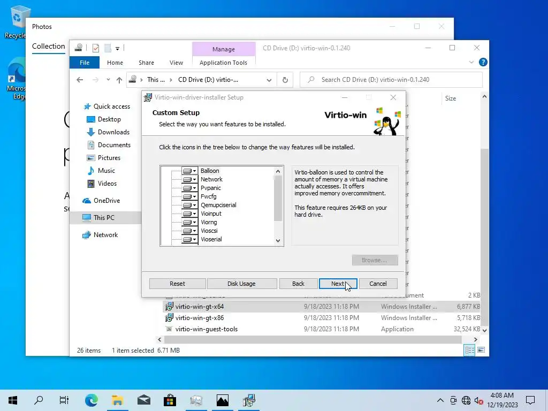
Task: Open the Share ribbon tab
Action: pos(146,63)
